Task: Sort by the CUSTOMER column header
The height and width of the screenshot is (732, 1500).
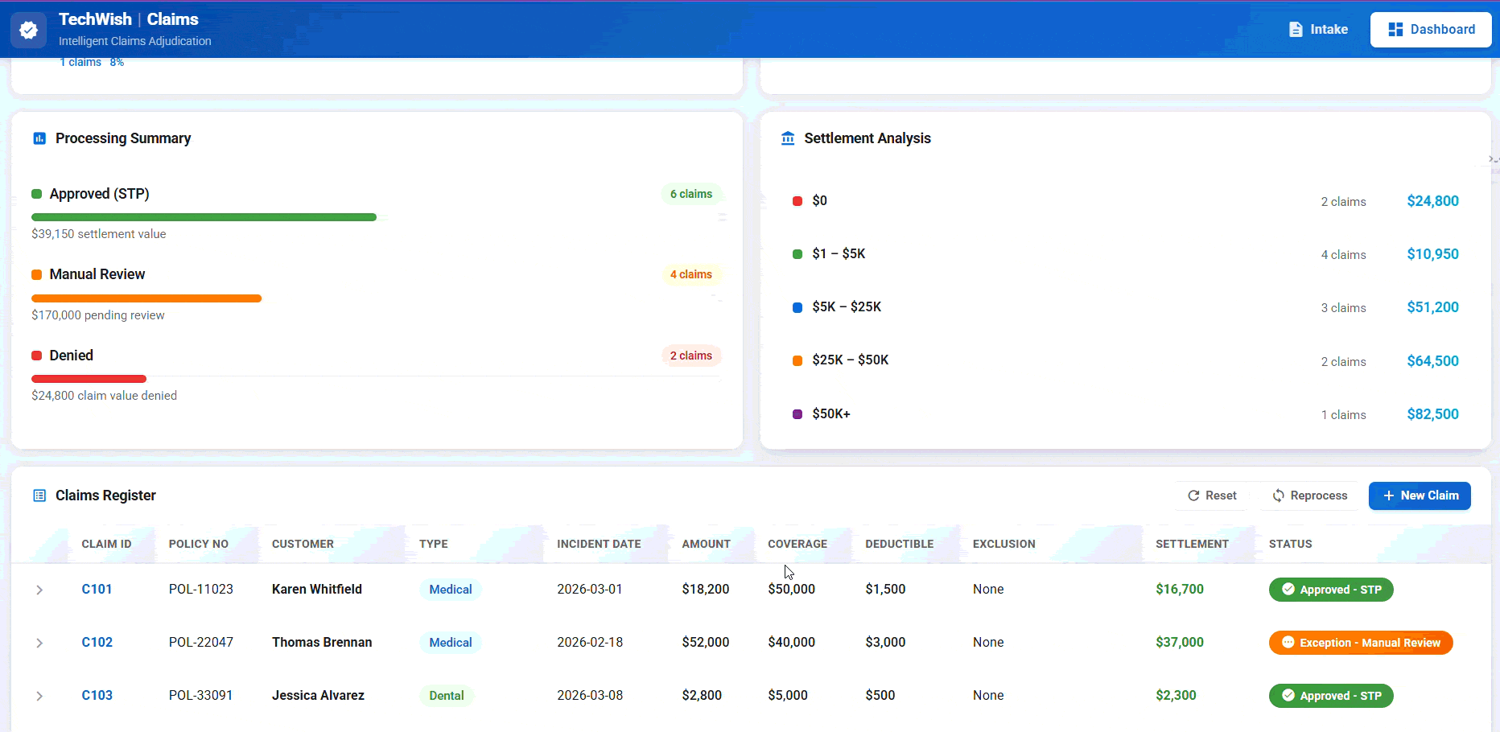Action: click(303, 545)
